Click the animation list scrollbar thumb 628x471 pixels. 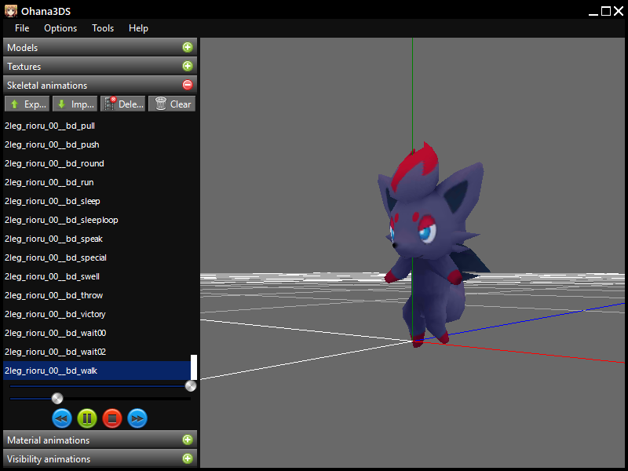pyautogui.click(x=194, y=367)
